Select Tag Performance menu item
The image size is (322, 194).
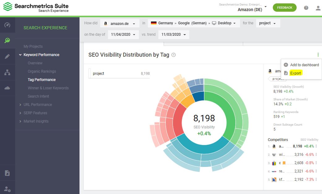coord(42,79)
